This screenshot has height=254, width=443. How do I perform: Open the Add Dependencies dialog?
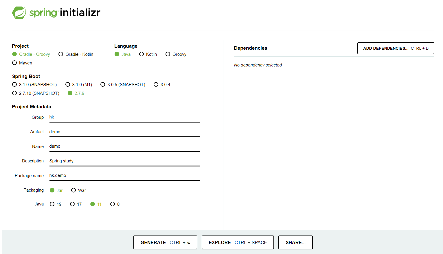[x=396, y=48]
